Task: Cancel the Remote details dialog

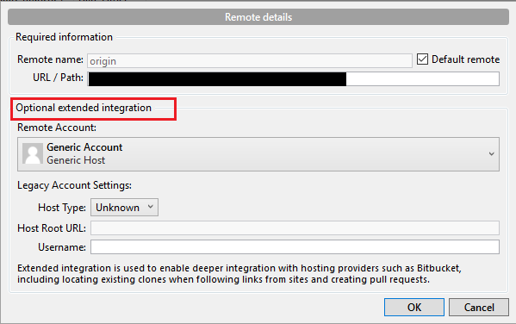Action: tap(479, 308)
